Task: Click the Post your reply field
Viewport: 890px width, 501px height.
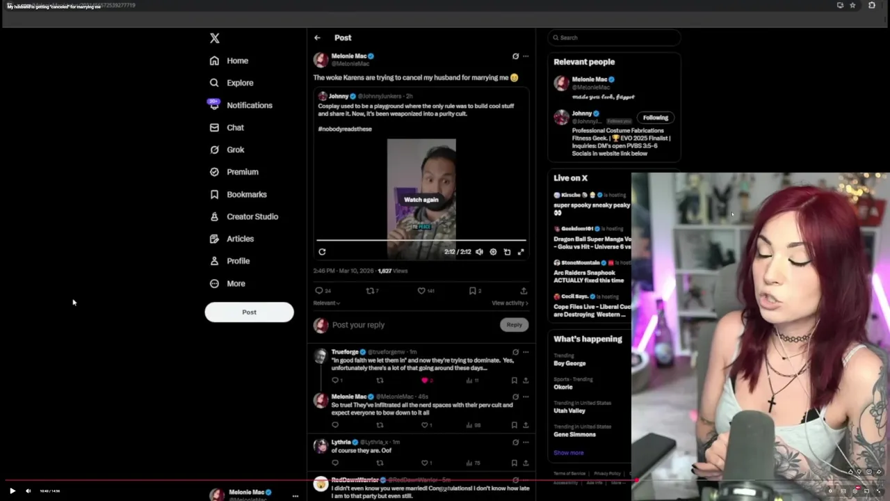Action: 414,325
